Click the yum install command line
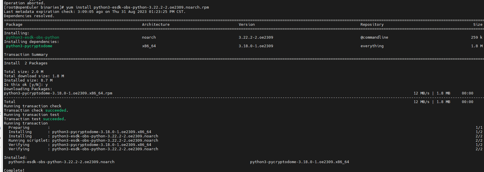Screen dimensions: 484x172 click(x=106, y=7)
